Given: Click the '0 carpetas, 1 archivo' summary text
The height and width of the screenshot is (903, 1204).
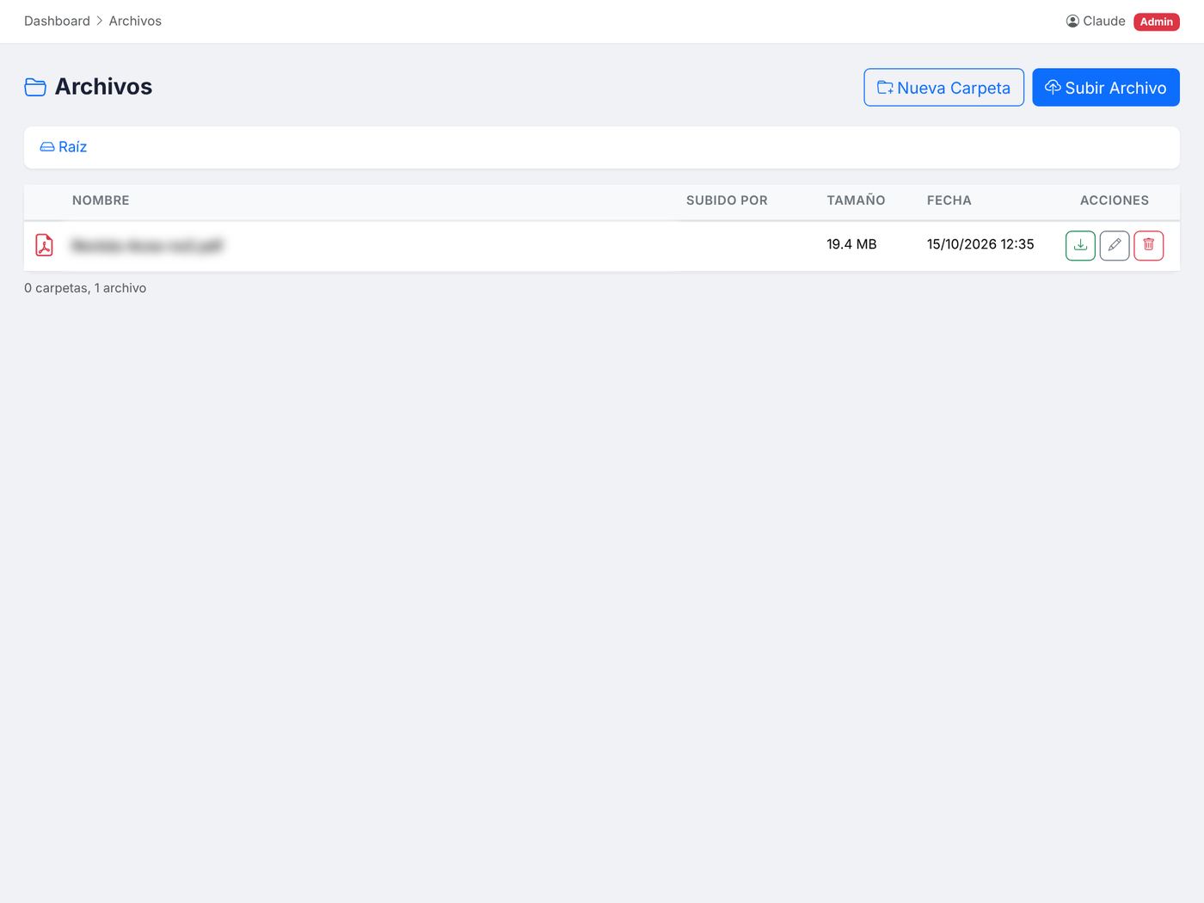Looking at the screenshot, I should [x=85, y=288].
